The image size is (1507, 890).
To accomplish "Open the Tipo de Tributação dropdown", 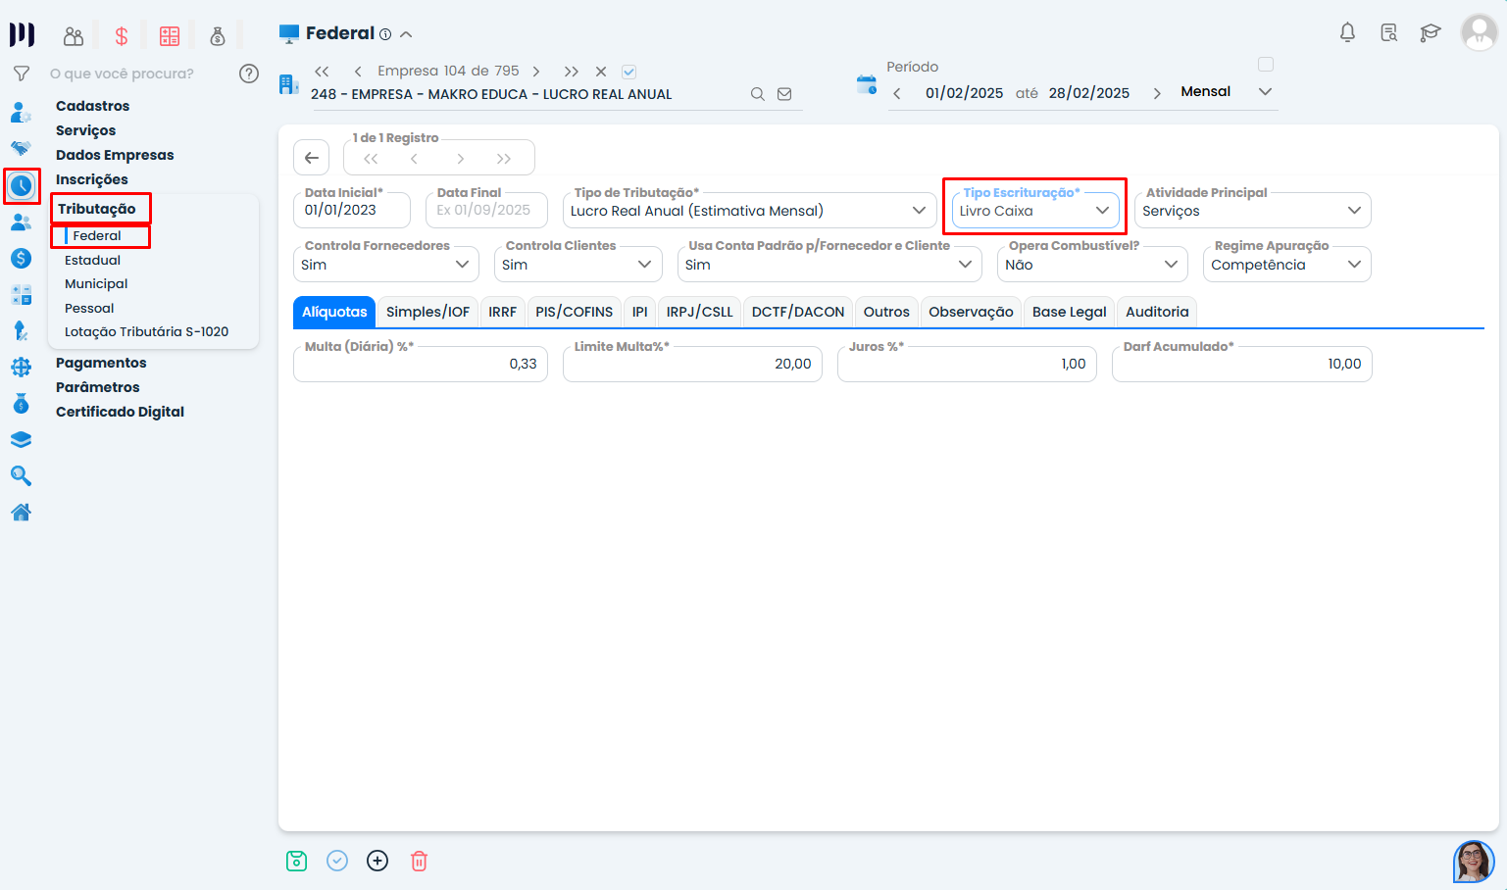I will [749, 211].
